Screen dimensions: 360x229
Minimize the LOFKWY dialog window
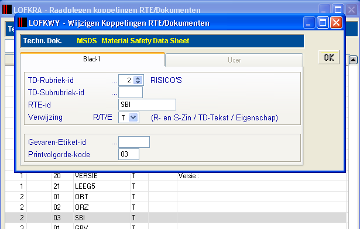[x=309, y=23]
